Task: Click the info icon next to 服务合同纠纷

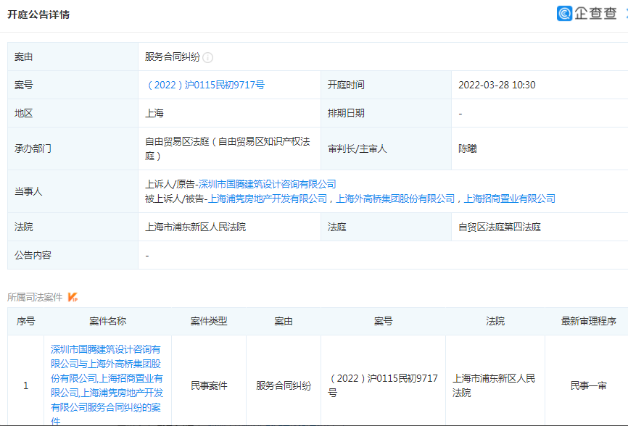Action: point(207,58)
